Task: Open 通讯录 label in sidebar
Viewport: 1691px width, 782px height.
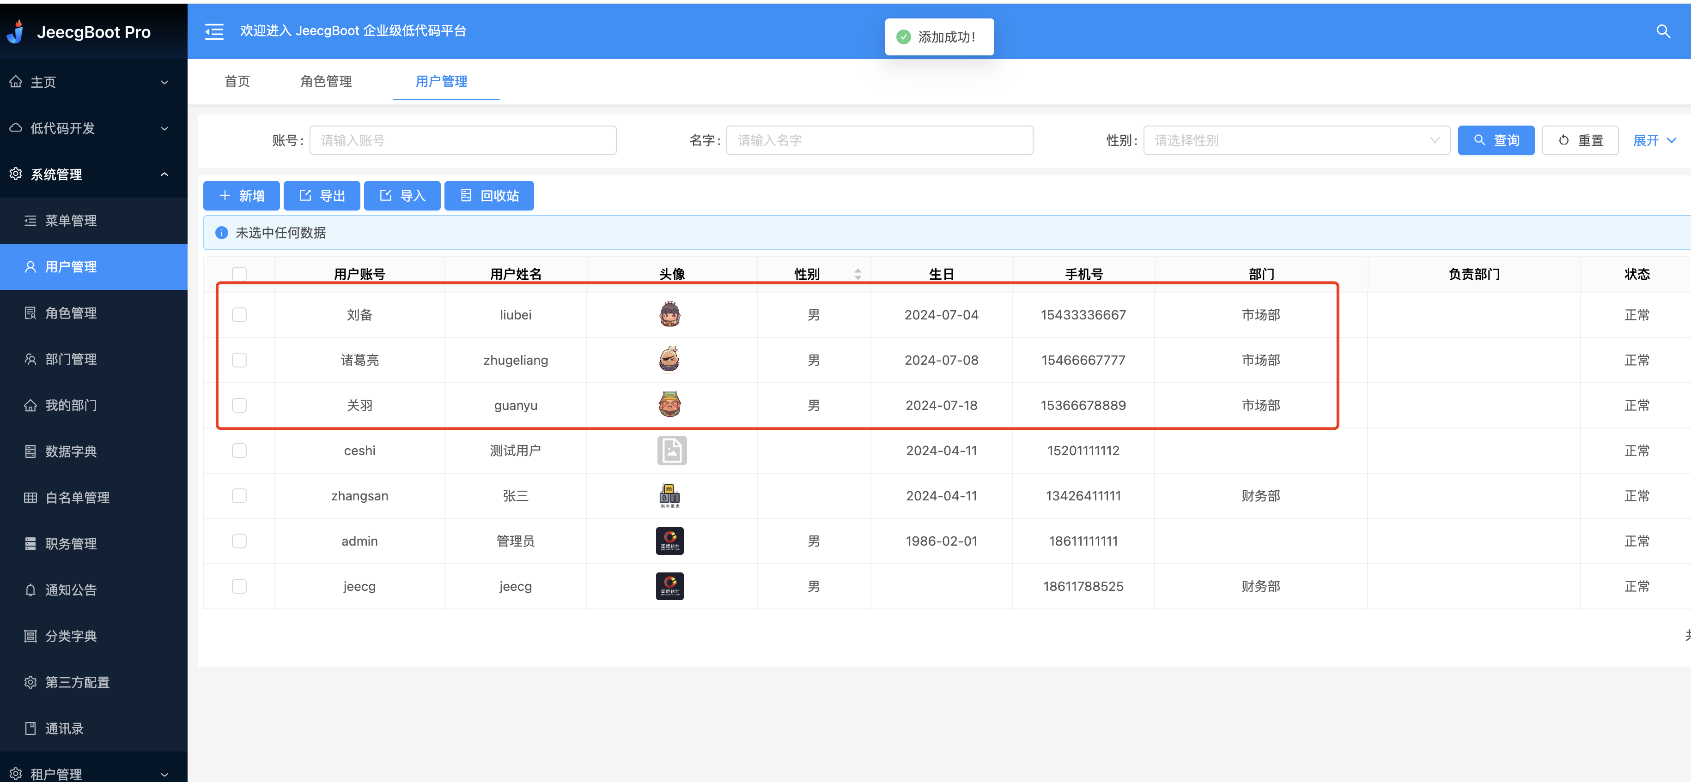Action: tap(64, 728)
